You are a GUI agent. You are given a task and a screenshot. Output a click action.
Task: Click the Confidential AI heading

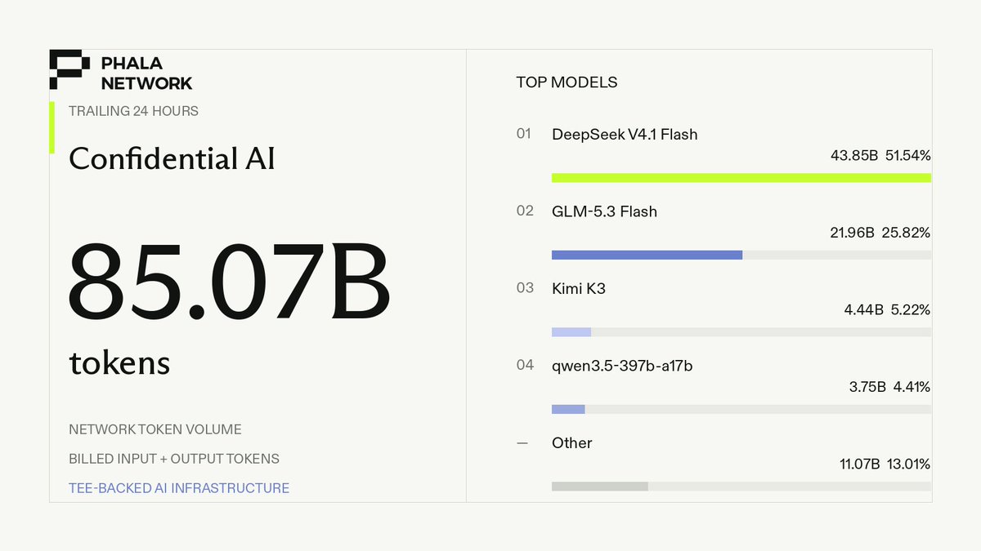pos(172,158)
